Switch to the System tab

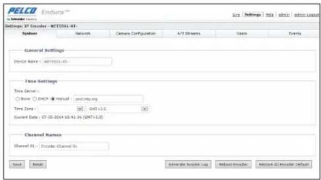[30, 34]
